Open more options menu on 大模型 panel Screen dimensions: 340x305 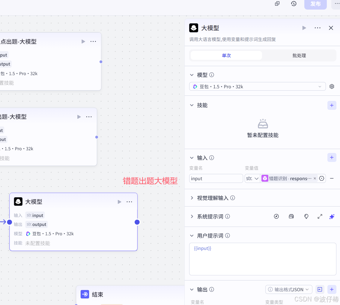point(317,28)
